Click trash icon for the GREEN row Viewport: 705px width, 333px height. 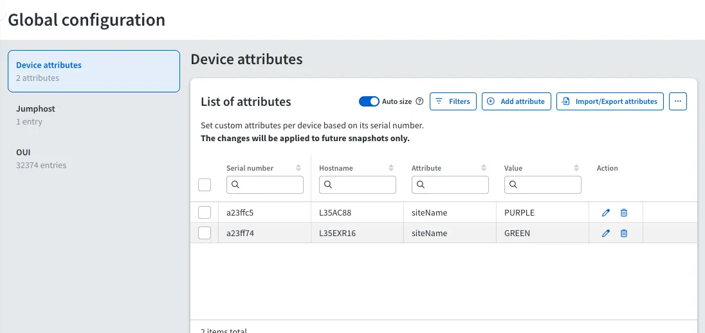623,234
